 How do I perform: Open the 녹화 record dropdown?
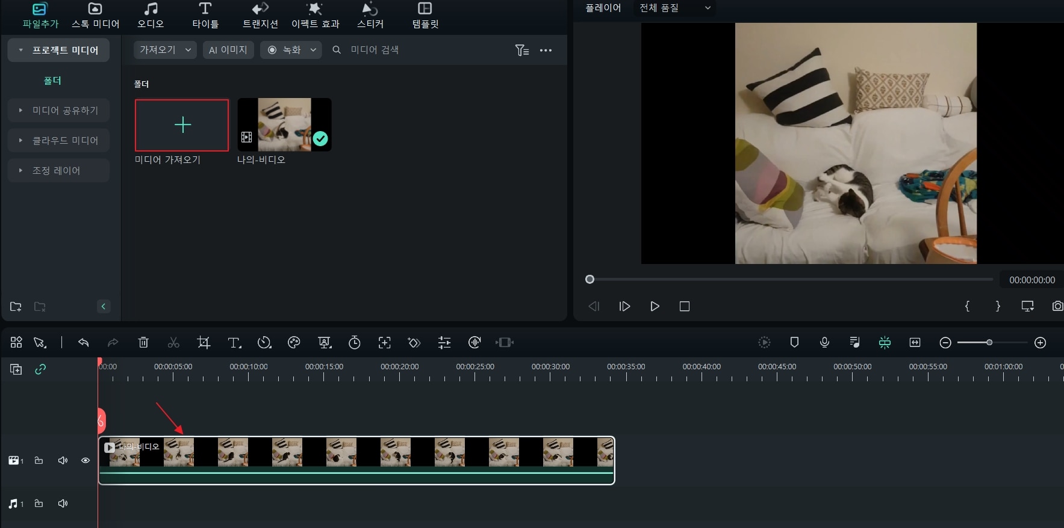pyautogui.click(x=291, y=50)
